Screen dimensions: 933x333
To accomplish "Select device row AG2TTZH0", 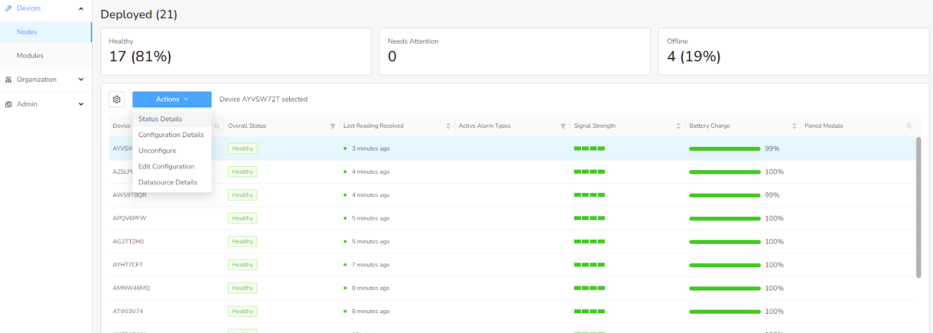I will coord(512,241).
